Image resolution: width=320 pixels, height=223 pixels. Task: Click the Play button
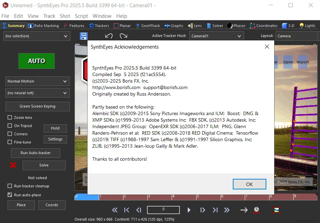click(189, 210)
